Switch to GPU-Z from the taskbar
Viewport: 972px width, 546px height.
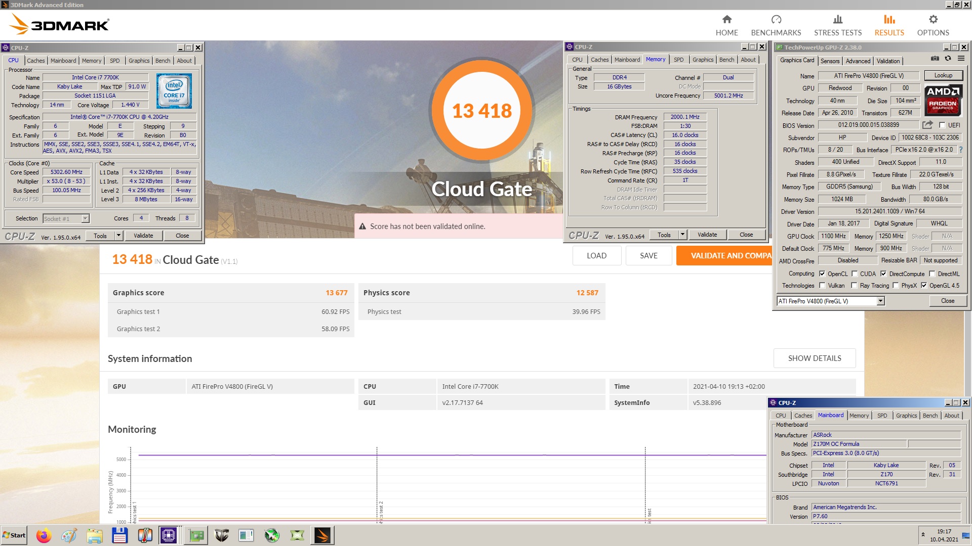pyautogui.click(x=196, y=535)
